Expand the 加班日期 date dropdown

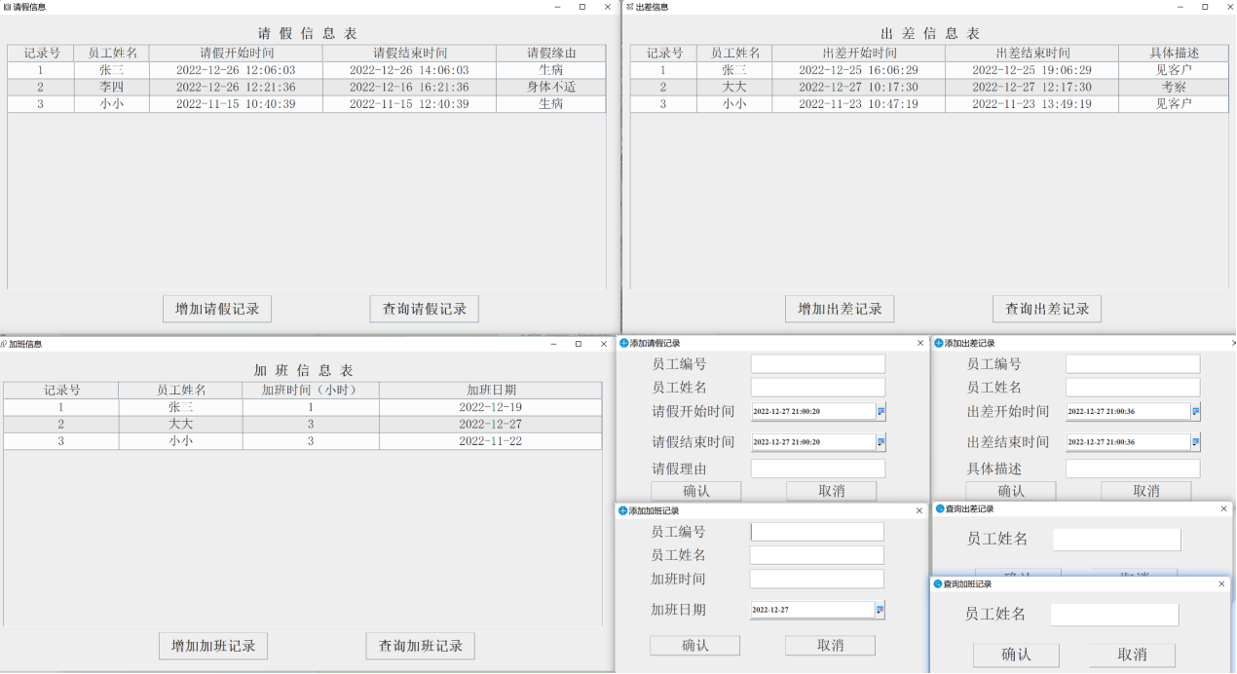[x=881, y=610]
